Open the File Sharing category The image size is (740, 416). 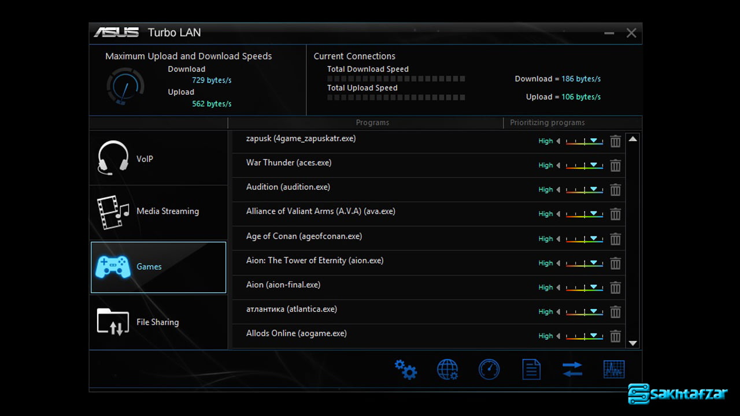coord(158,322)
